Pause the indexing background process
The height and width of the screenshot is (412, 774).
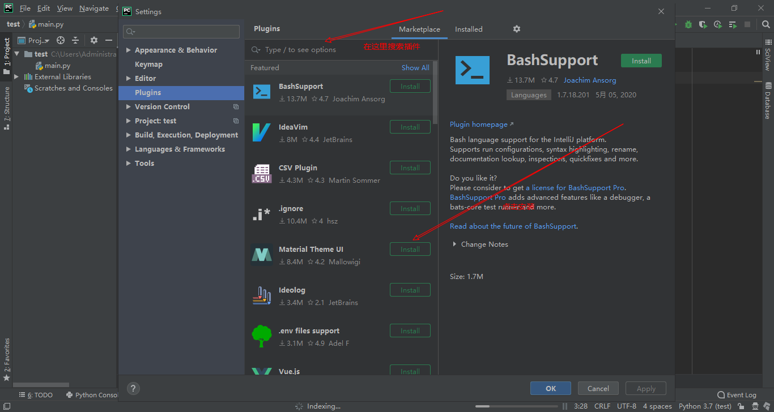tap(564, 406)
